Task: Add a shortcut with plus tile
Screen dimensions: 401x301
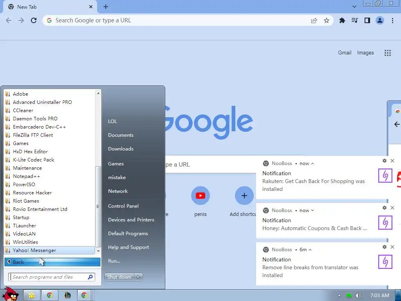Action: 244,196
